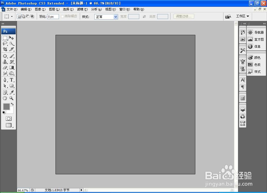Open the 文件 menu
Screen dimensions: 267x193
[12, 9]
